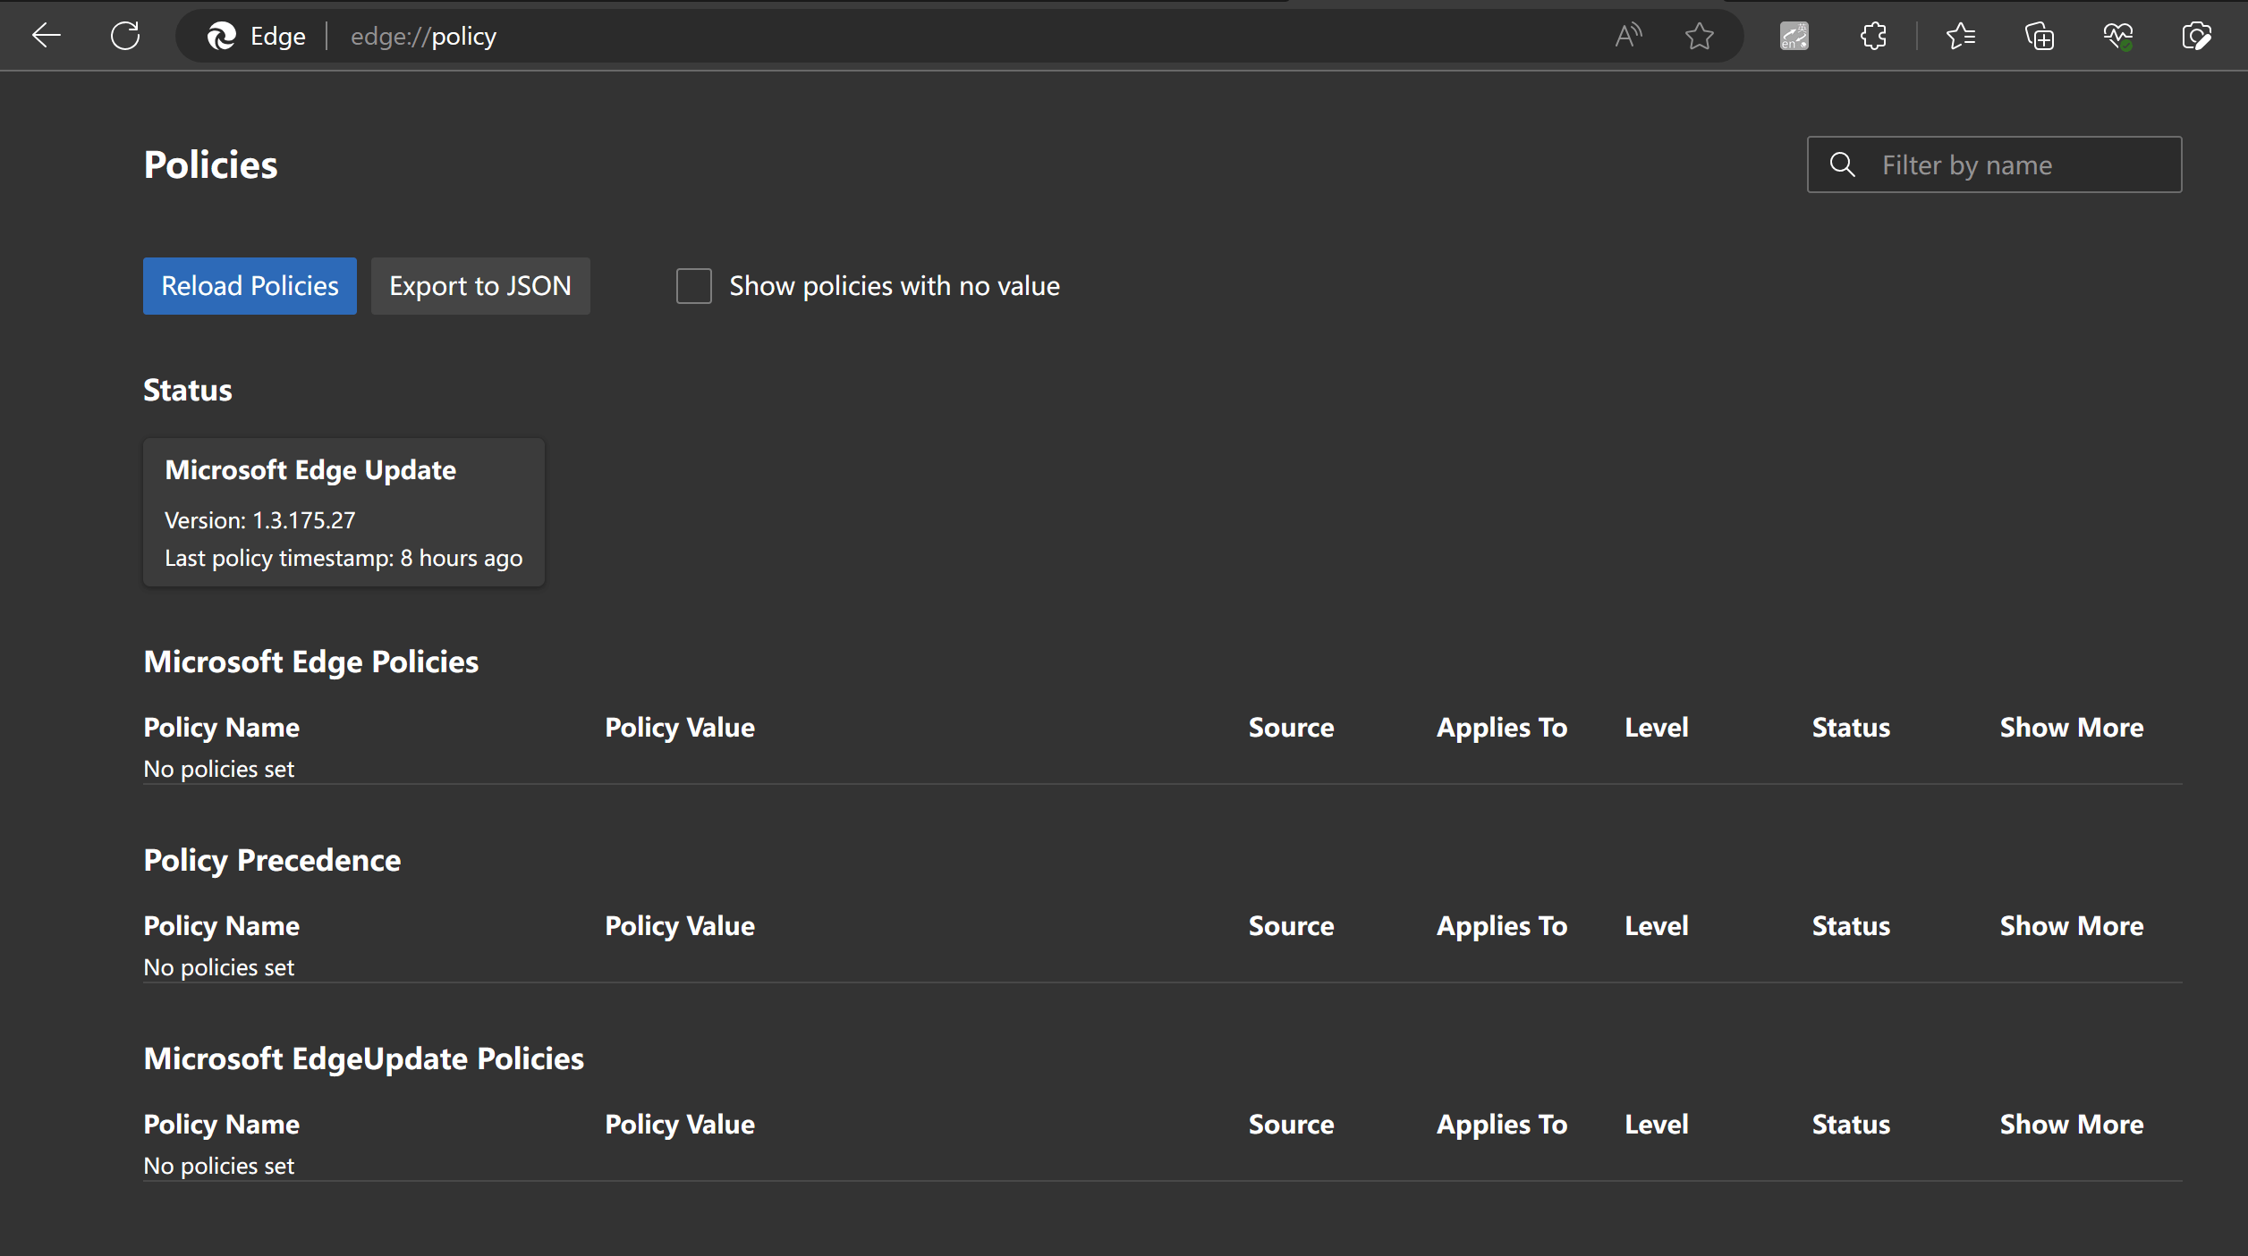Click Level header in Policy Precedence

tap(1657, 926)
